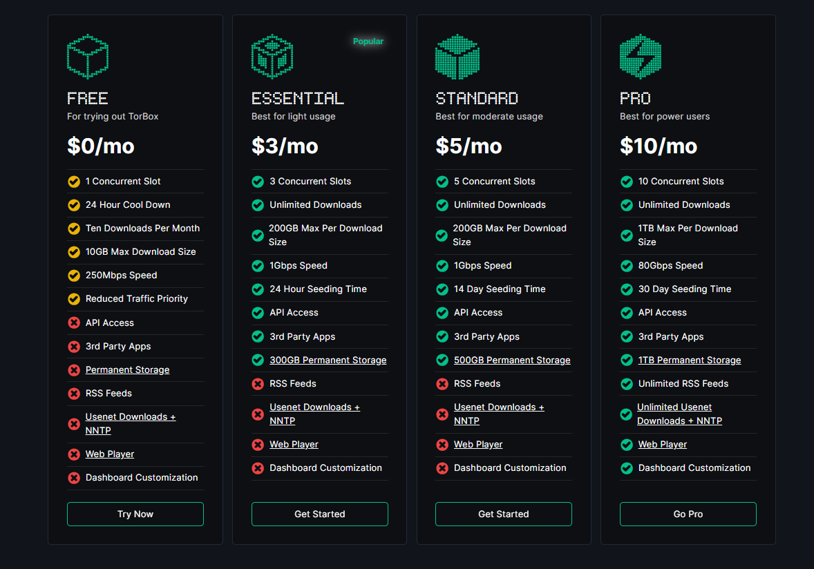Image resolution: width=814 pixels, height=569 pixels.
Task: Open Web Player link in Free plan
Action: tap(110, 454)
